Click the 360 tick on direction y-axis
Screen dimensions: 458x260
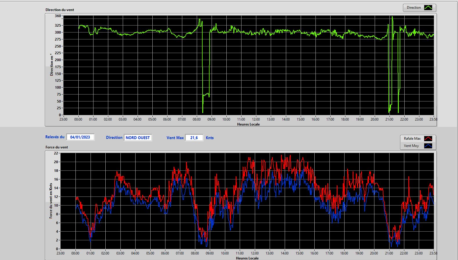pyautogui.click(x=58, y=16)
